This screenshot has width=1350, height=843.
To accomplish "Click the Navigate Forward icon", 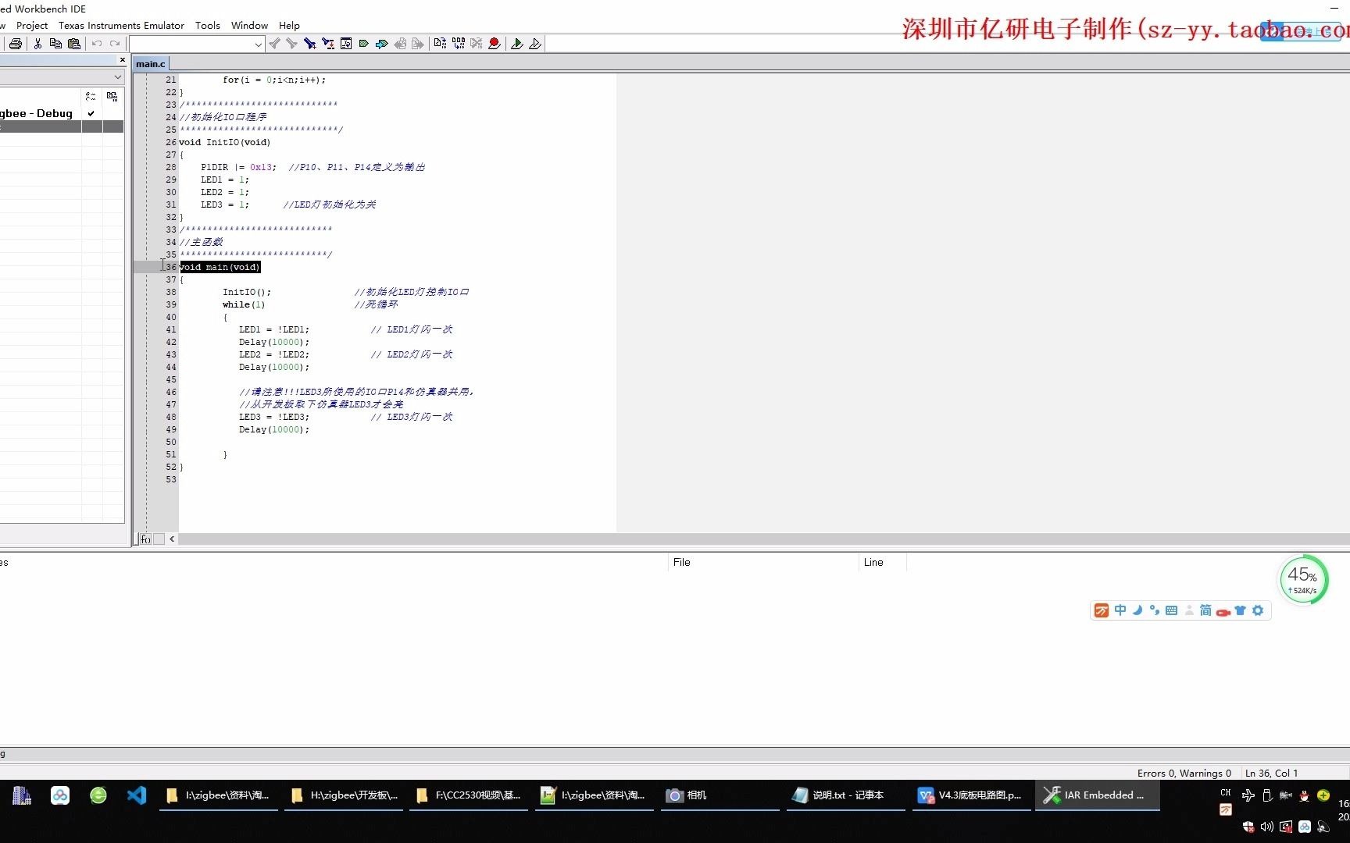I will coord(418,44).
